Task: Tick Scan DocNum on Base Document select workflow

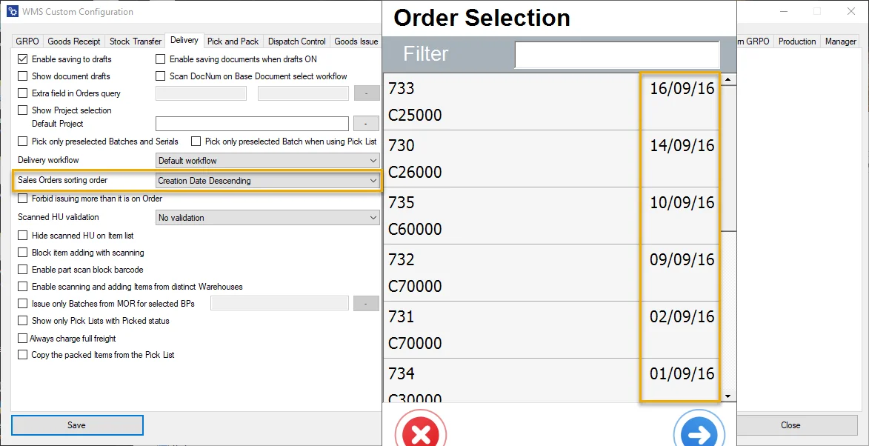Action: (x=160, y=76)
